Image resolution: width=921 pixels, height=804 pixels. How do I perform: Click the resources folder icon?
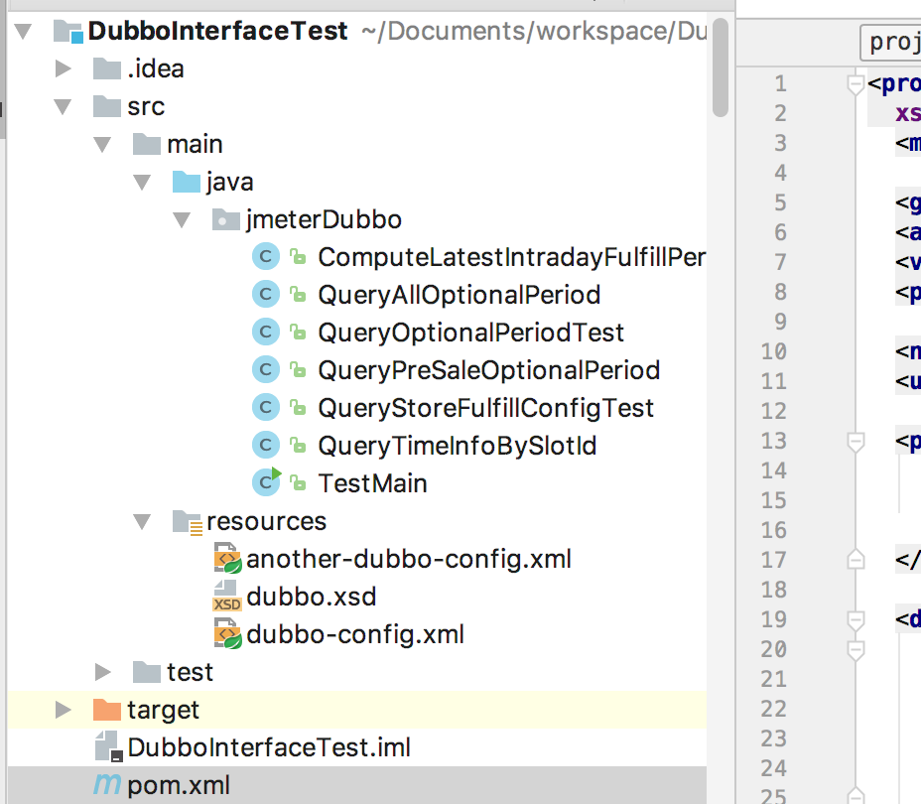pos(188,522)
